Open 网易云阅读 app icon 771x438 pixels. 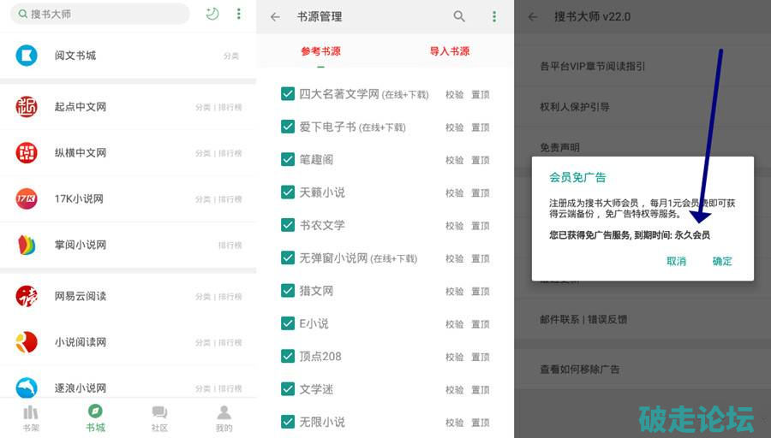point(27,296)
